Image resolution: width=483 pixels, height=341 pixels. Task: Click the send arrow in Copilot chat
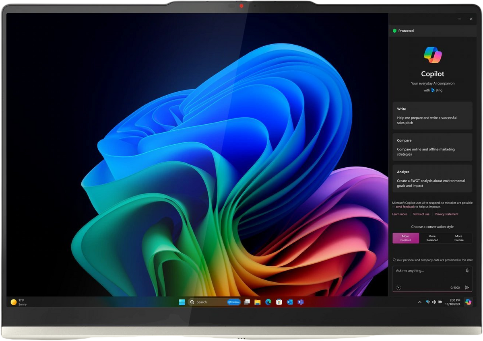(x=467, y=288)
